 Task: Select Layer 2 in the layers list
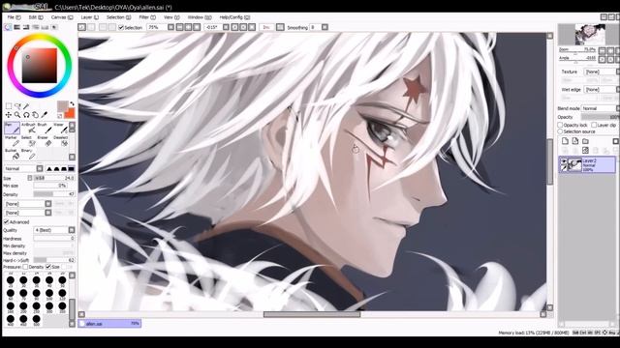pyautogui.click(x=587, y=164)
